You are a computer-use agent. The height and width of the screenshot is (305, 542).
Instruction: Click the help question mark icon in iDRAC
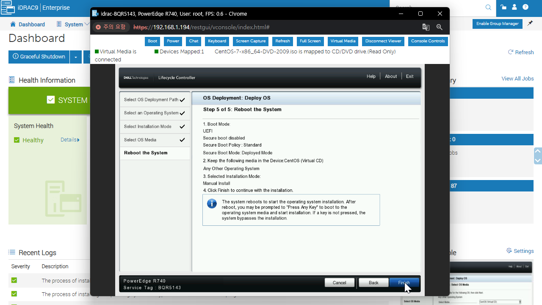(525, 7)
